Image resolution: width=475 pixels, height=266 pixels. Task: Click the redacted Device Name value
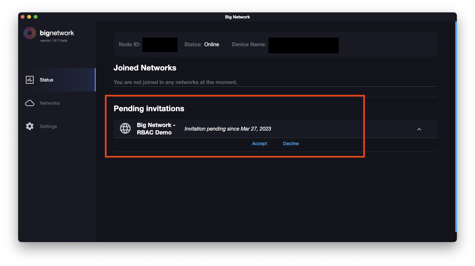[x=303, y=45]
